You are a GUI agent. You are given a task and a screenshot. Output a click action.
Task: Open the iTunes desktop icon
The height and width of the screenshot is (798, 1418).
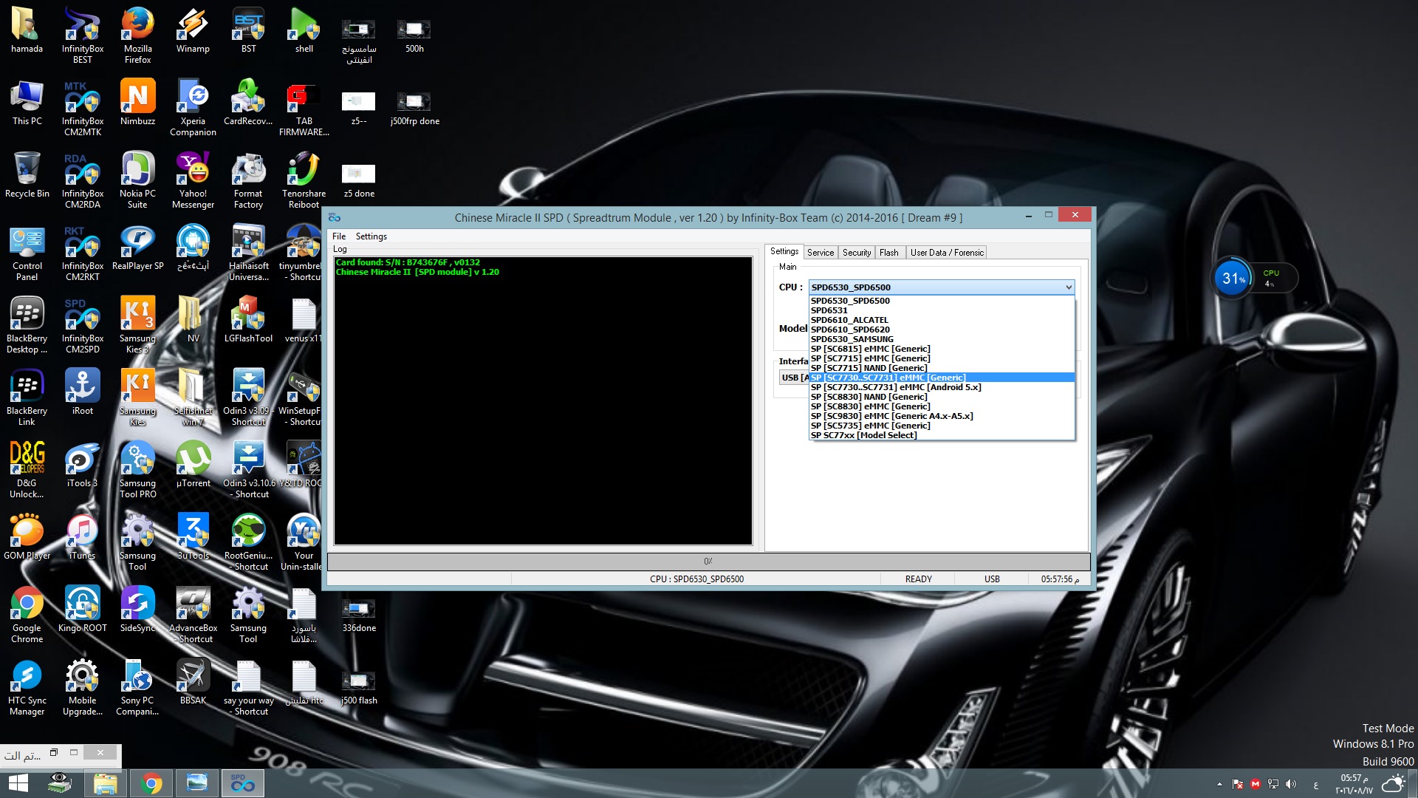[83, 536]
